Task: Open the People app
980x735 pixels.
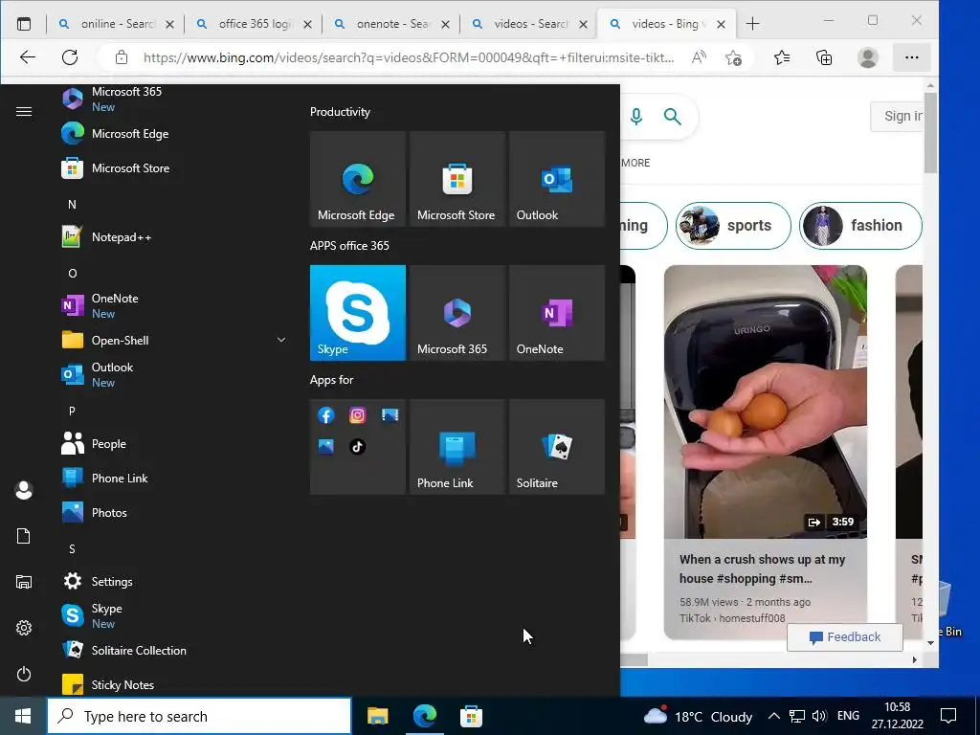Action: tap(172, 444)
